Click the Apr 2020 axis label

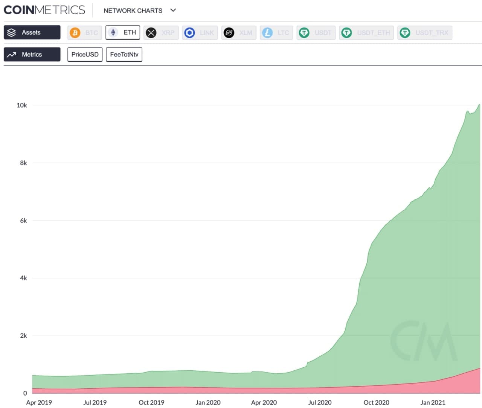click(264, 402)
